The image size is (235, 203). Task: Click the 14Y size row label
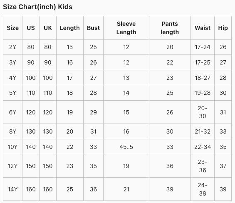(12, 189)
